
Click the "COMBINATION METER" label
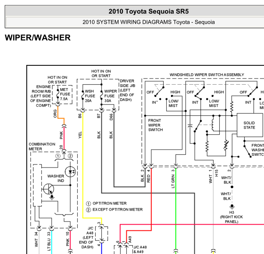click(42, 147)
